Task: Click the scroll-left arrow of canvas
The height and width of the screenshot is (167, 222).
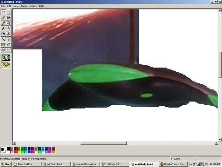Action: (x=14, y=143)
